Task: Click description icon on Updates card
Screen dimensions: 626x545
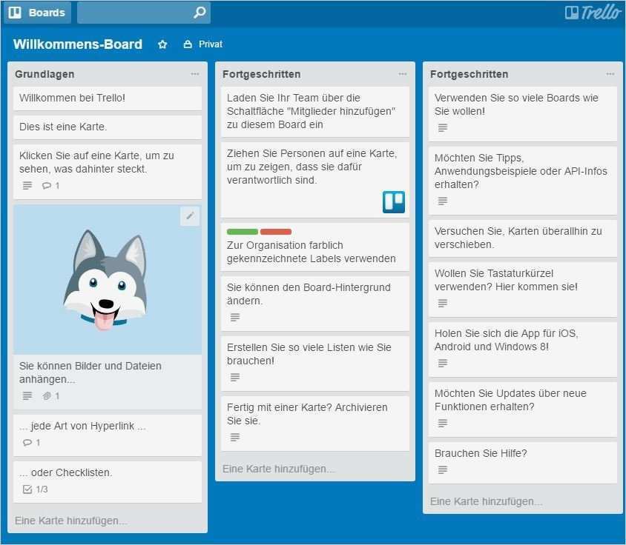Action: 442,424
